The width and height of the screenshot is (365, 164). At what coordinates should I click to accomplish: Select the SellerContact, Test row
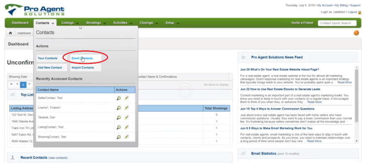pos(86,98)
